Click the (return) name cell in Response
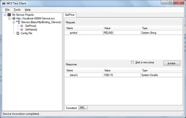The height and width of the screenshot is (118, 186). 84,75
